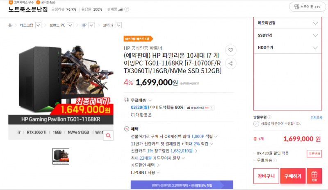The width and height of the screenshot is (328, 190).
Task: Zoom product image with magnifier icon
Action: pos(108,136)
